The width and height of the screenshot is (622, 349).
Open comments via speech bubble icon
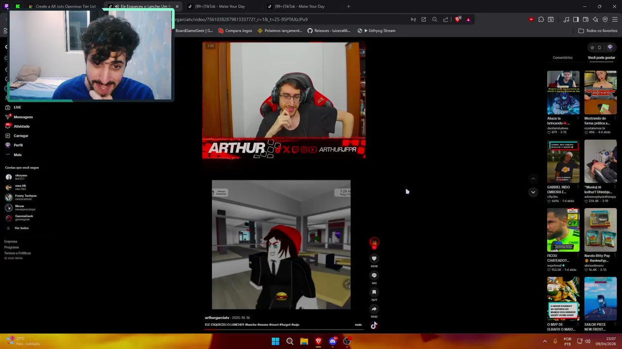pos(374,275)
